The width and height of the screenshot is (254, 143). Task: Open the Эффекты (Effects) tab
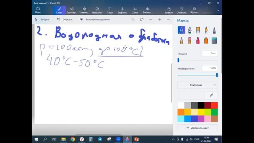click(123, 10)
